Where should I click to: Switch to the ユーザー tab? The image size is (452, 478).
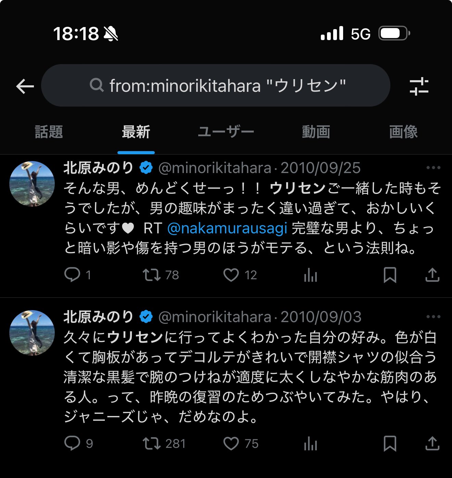[x=226, y=132]
